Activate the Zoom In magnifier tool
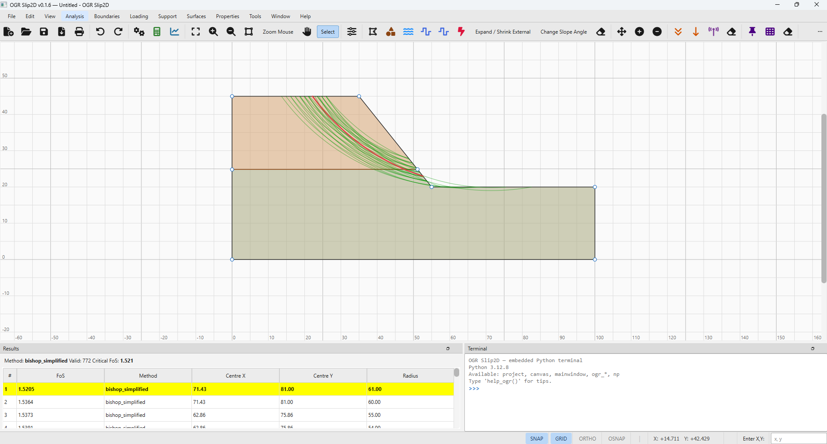 tap(213, 31)
